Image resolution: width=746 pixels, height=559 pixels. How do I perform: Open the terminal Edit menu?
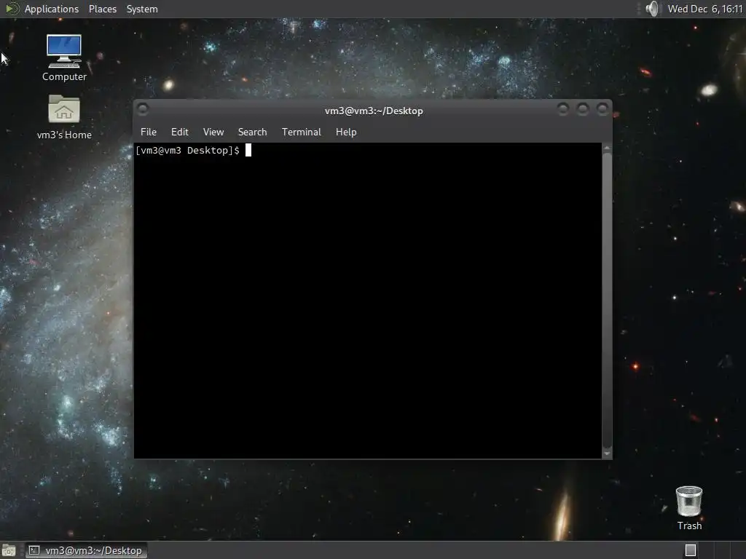click(x=180, y=132)
